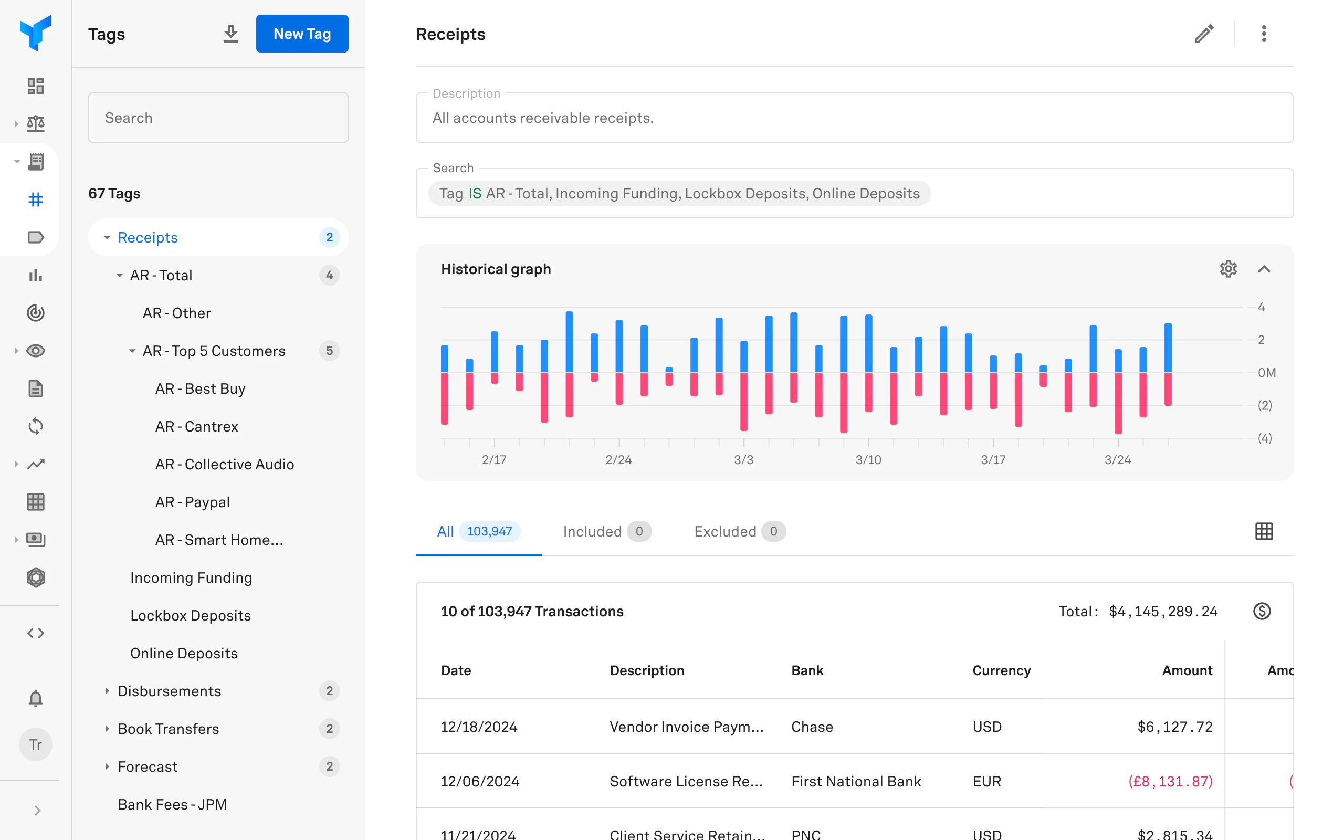Click the table columns grid icon
Screen dimensions: 1344x840
tap(1264, 531)
